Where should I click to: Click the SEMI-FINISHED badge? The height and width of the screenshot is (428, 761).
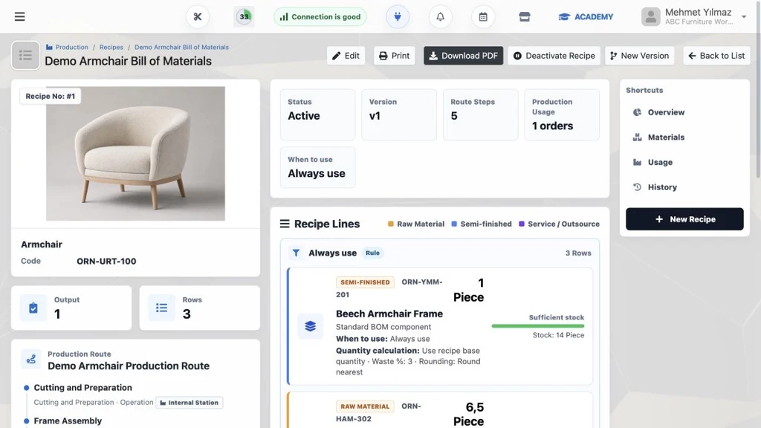coord(365,282)
